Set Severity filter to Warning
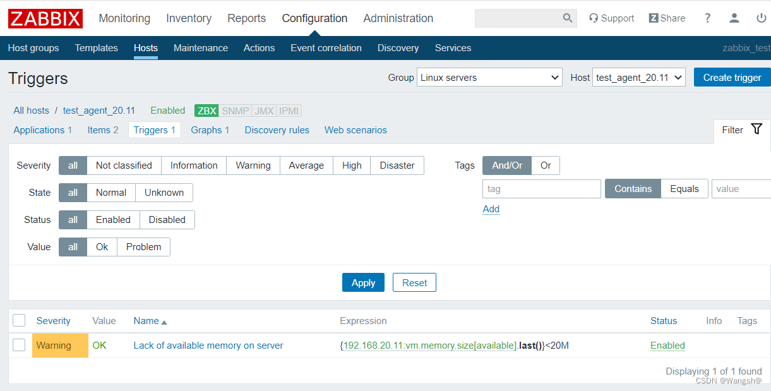This screenshot has height=391, width=771. (x=253, y=165)
